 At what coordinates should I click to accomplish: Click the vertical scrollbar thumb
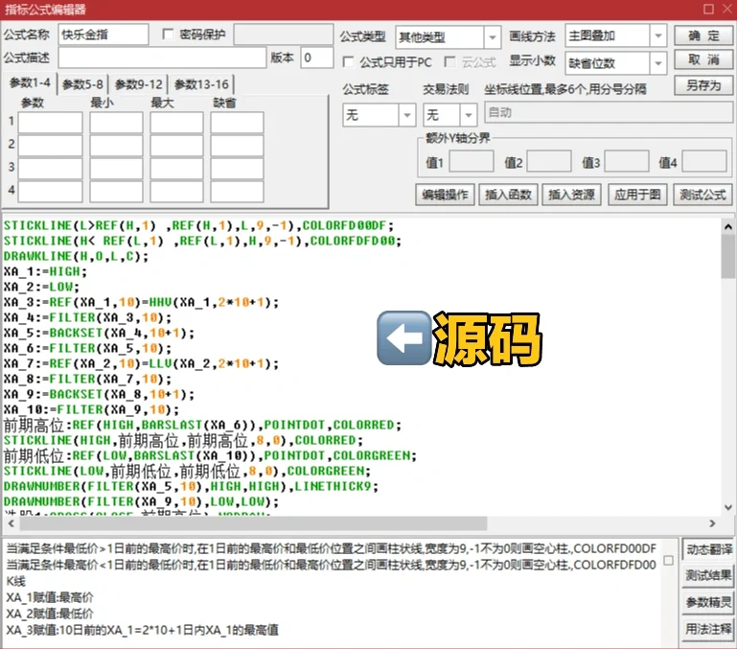[728, 256]
